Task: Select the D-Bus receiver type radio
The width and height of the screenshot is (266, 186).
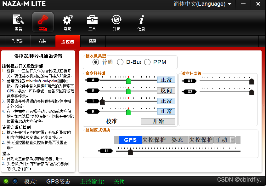Action: [120, 62]
